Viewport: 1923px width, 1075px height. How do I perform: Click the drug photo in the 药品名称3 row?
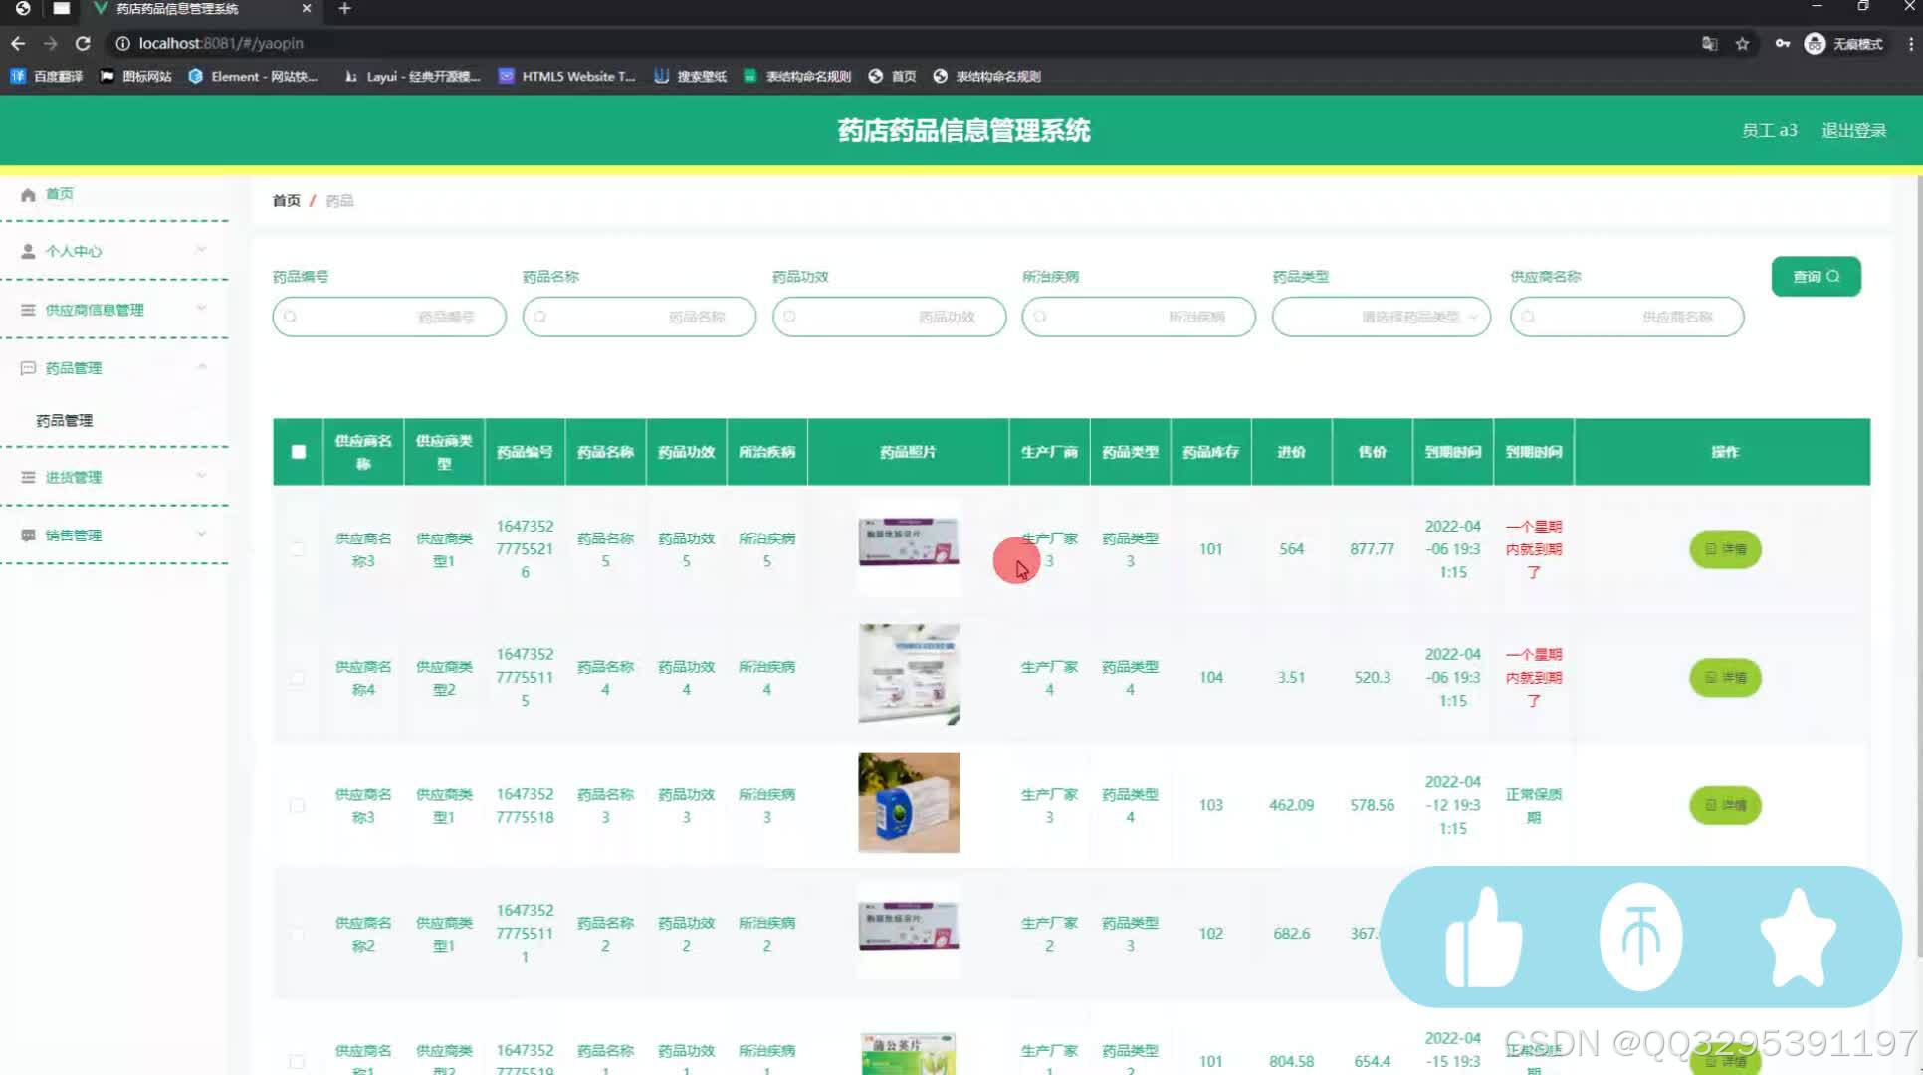point(909,802)
